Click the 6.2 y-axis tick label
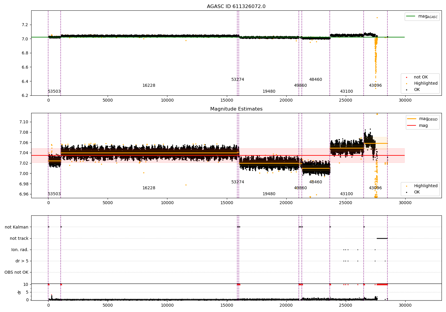Viewport: 446px width, 312px height. [x=25, y=96]
